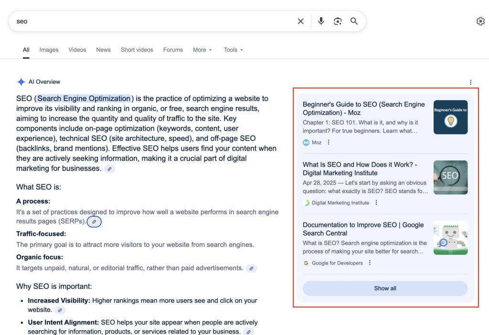
Task: Open Beginner's Guide to SEO Moz link
Action: 363,108
